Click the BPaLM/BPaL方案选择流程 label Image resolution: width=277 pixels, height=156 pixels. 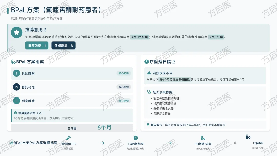point(35,143)
